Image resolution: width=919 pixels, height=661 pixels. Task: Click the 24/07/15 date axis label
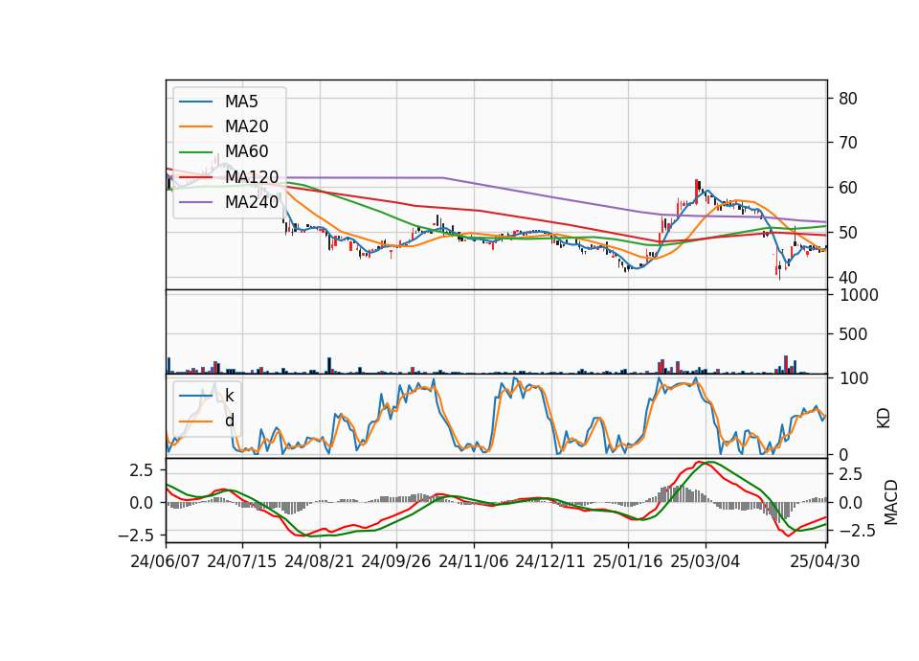point(242,562)
